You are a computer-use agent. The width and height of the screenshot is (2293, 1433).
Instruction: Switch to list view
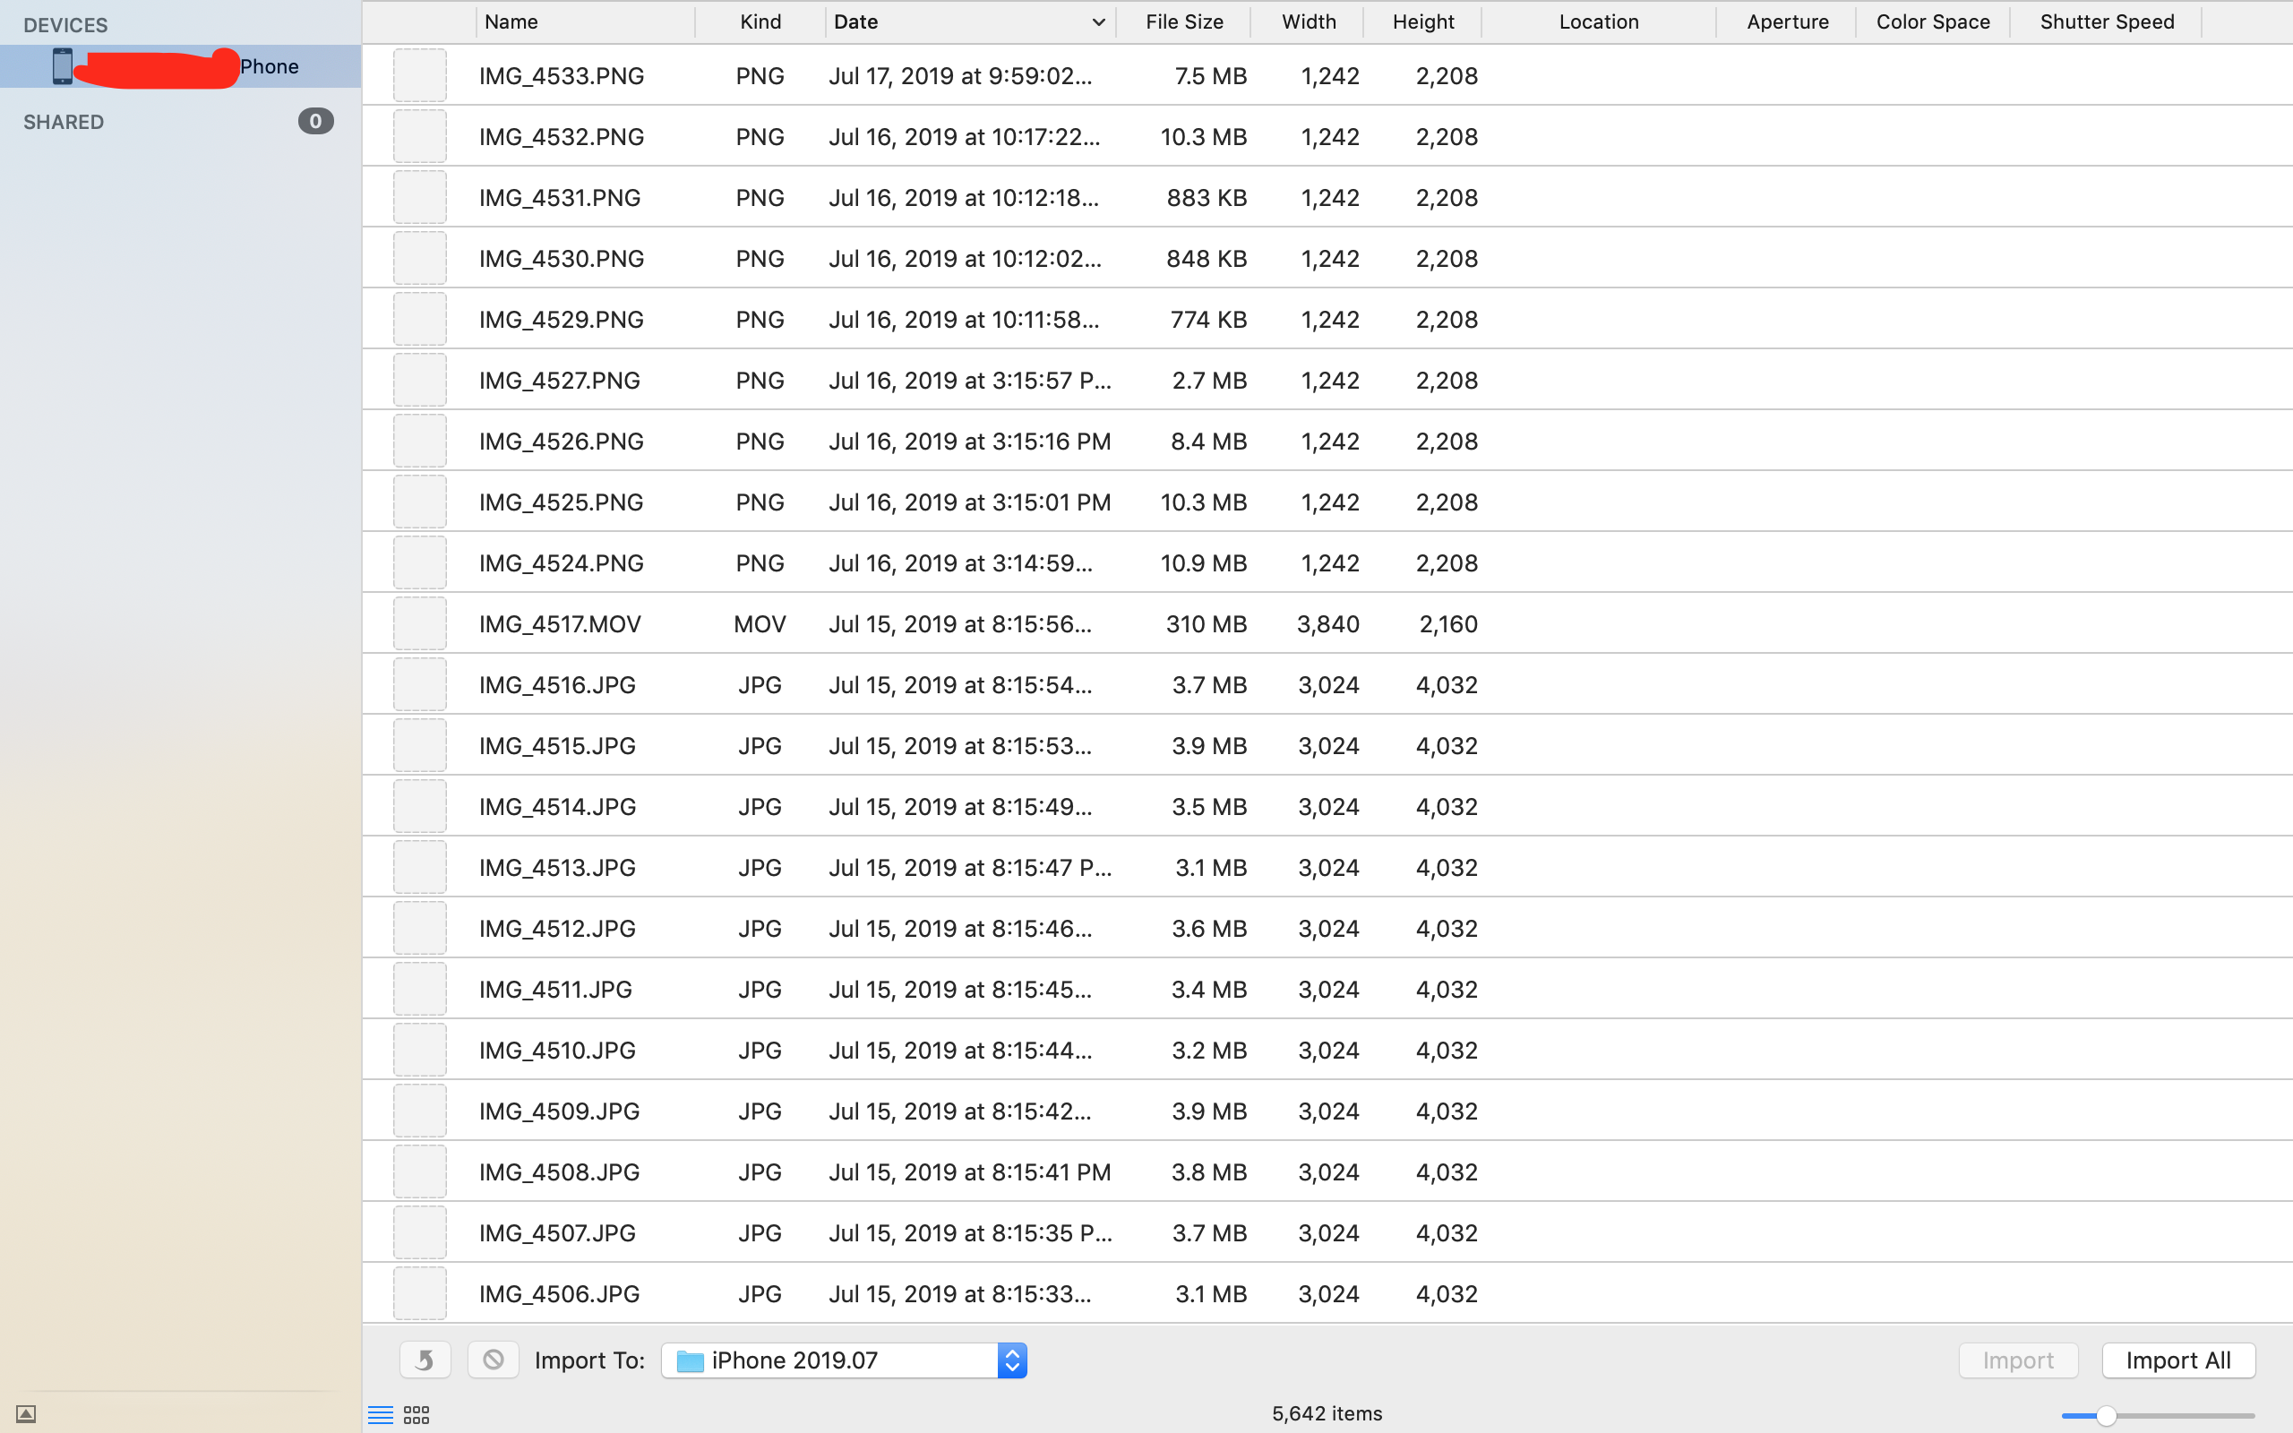pos(380,1415)
